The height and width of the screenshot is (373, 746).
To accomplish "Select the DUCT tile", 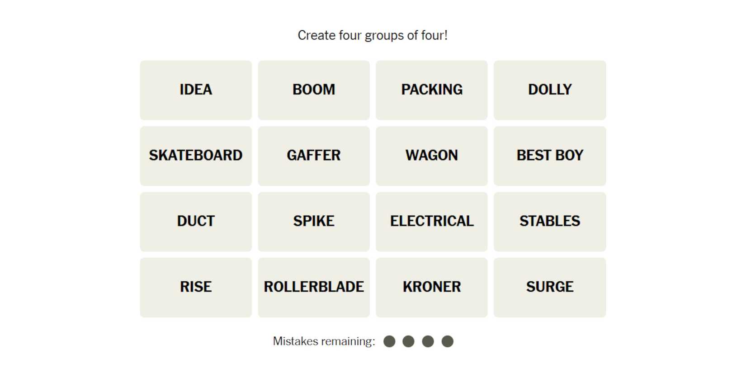I will pos(196,222).
